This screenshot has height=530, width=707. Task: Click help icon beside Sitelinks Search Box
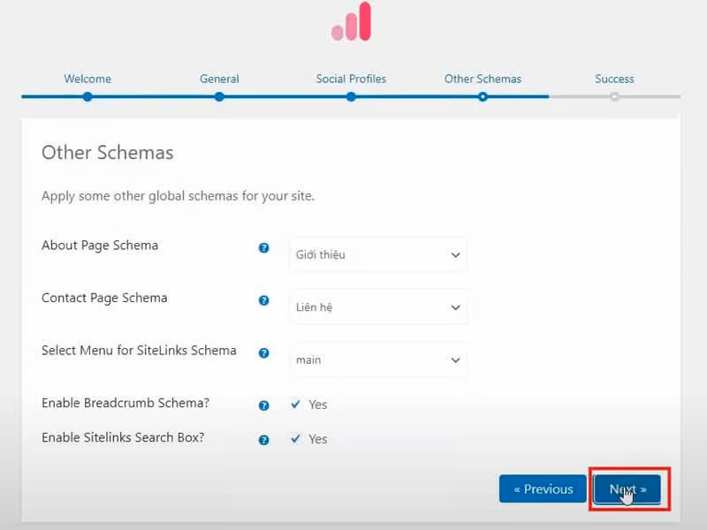pyautogui.click(x=263, y=439)
